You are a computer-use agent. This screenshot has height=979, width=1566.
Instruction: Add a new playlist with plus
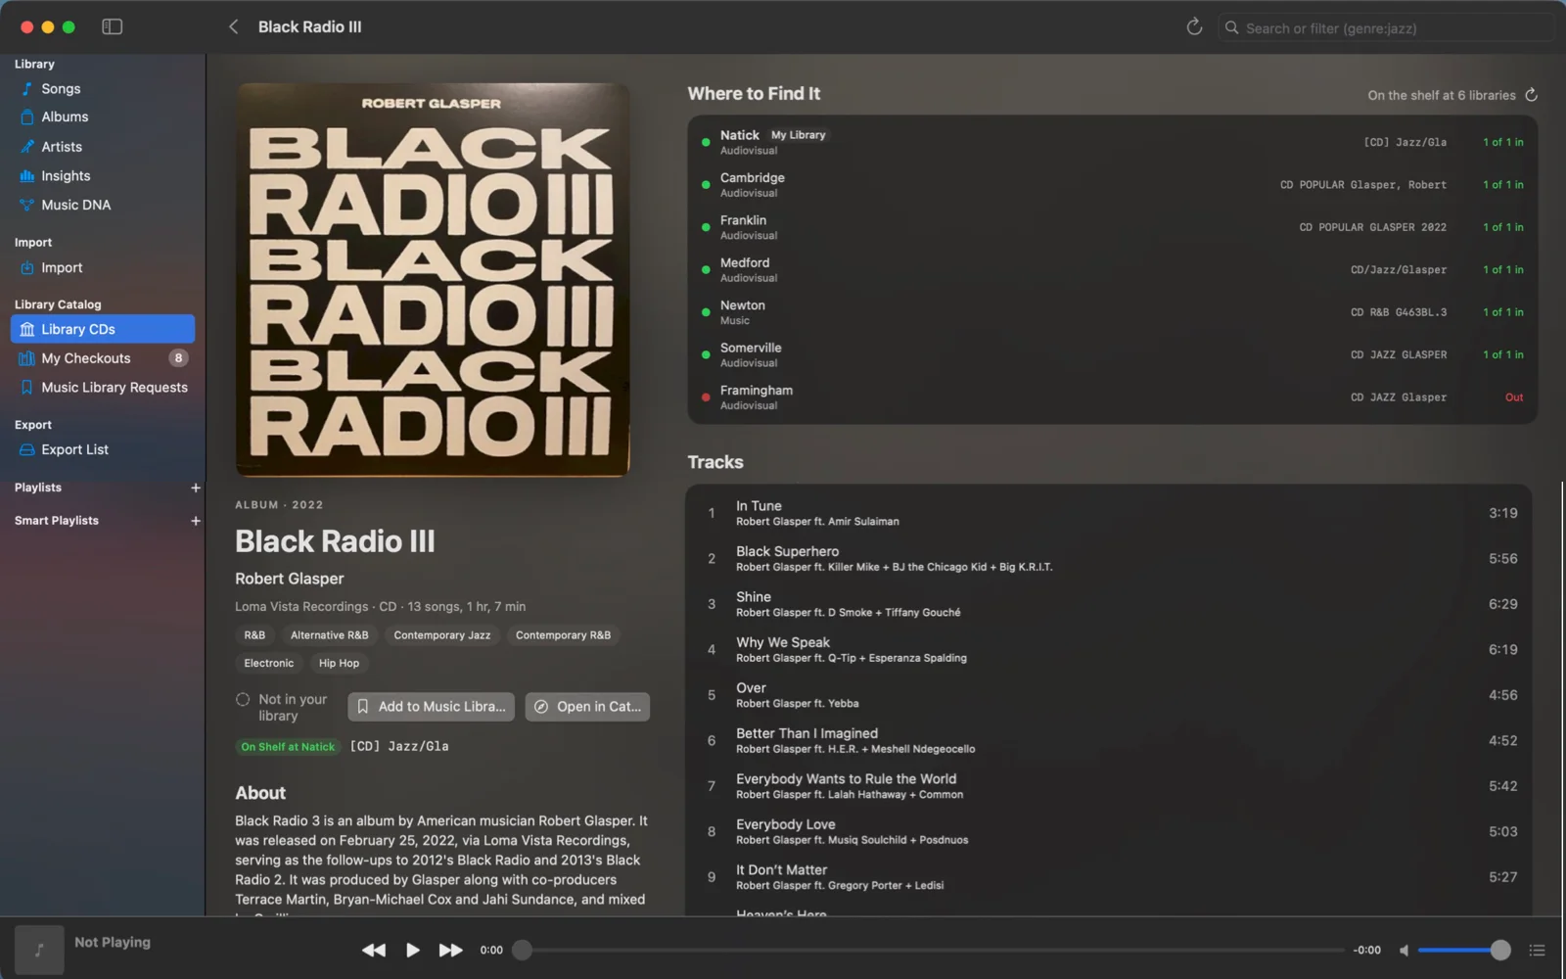196,488
